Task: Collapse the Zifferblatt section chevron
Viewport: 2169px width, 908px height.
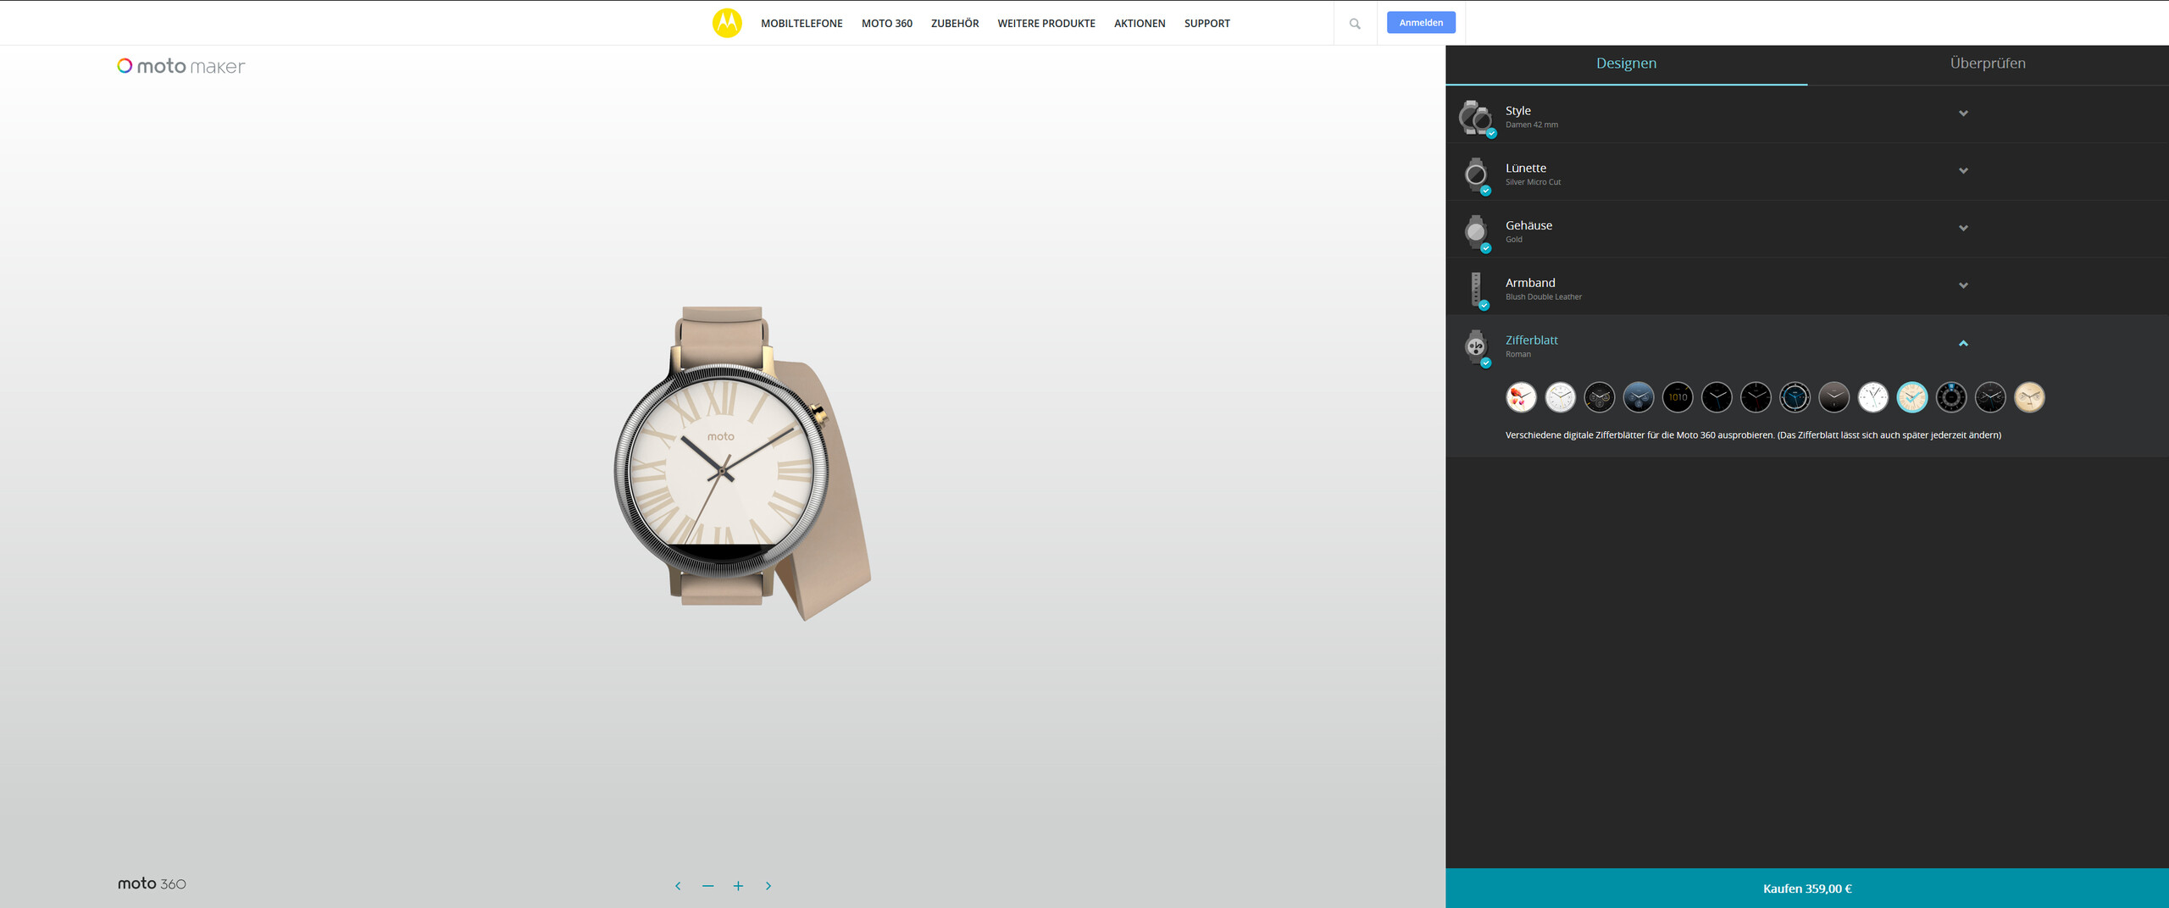Action: pyautogui.click(x=1963, y=343)
